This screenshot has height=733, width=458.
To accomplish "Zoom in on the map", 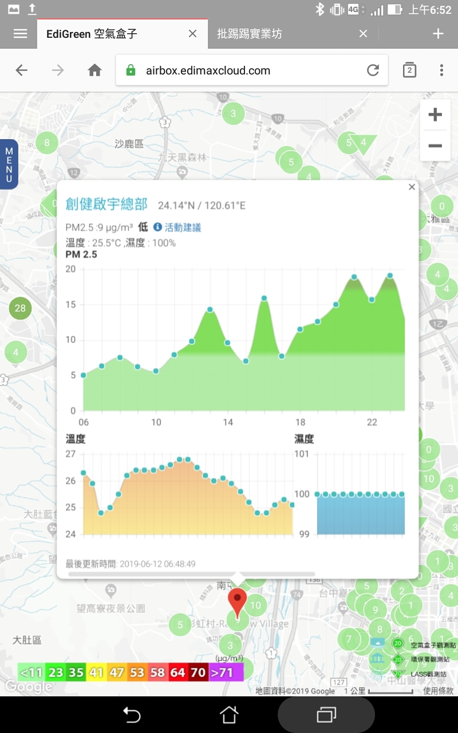I will pyautogui.click(x=435, y=115).
